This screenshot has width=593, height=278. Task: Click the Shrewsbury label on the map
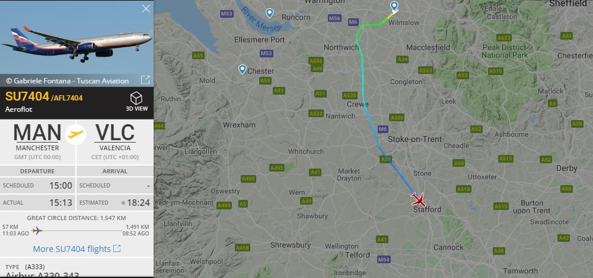coord(291,245)
